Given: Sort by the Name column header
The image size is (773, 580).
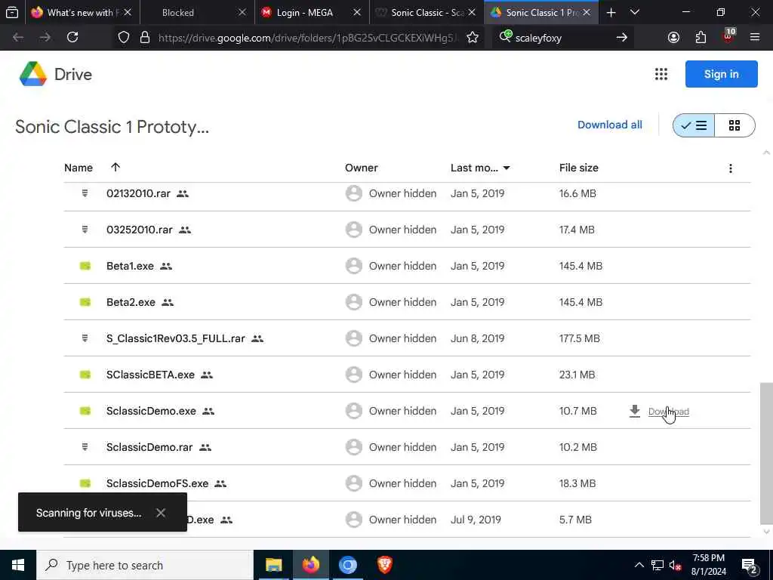Looking at the screenshot, I should (x=79, y=168).
